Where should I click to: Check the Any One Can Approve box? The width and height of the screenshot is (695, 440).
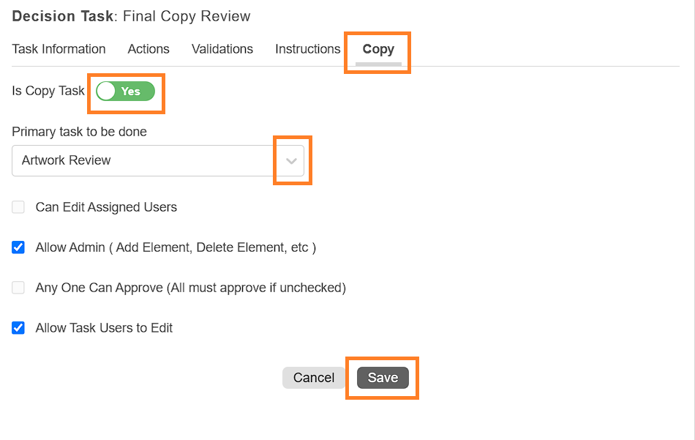pyautogui.click(x=18, y=288)
